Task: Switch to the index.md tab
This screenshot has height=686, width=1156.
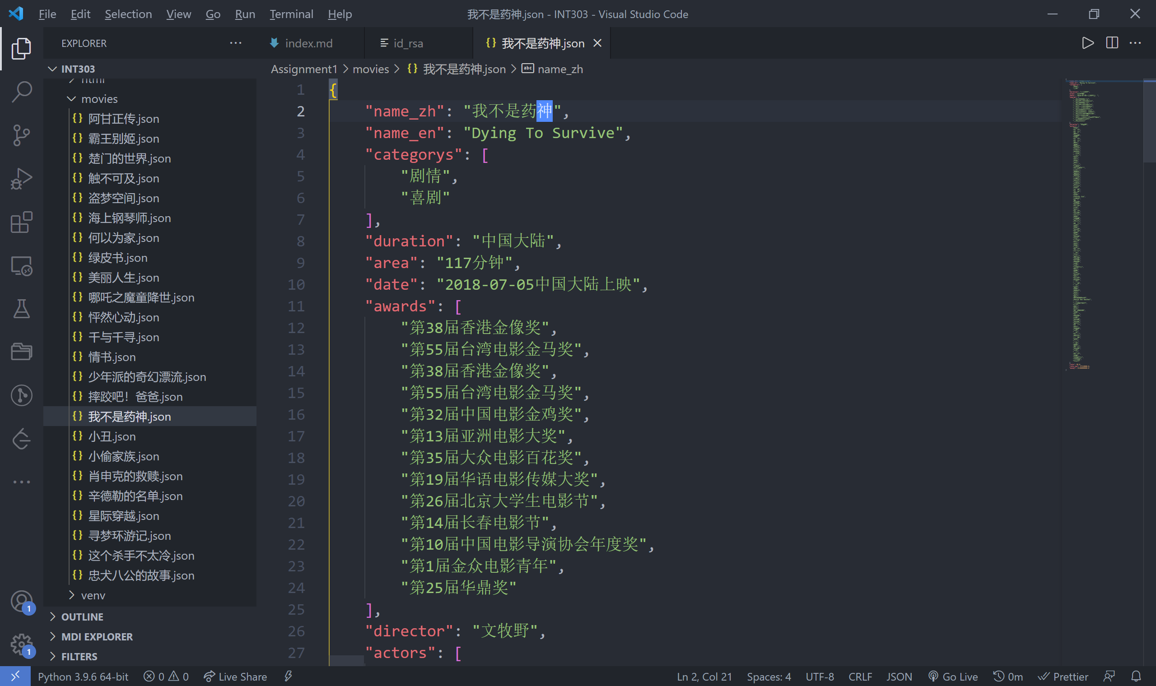Action: coord(308,43)
